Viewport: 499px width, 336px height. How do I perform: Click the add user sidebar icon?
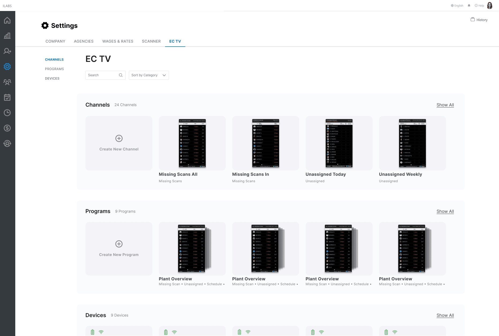point(7,51)
